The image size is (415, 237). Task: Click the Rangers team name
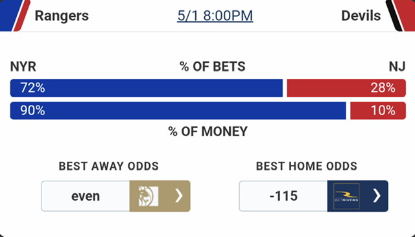point(62,16)
